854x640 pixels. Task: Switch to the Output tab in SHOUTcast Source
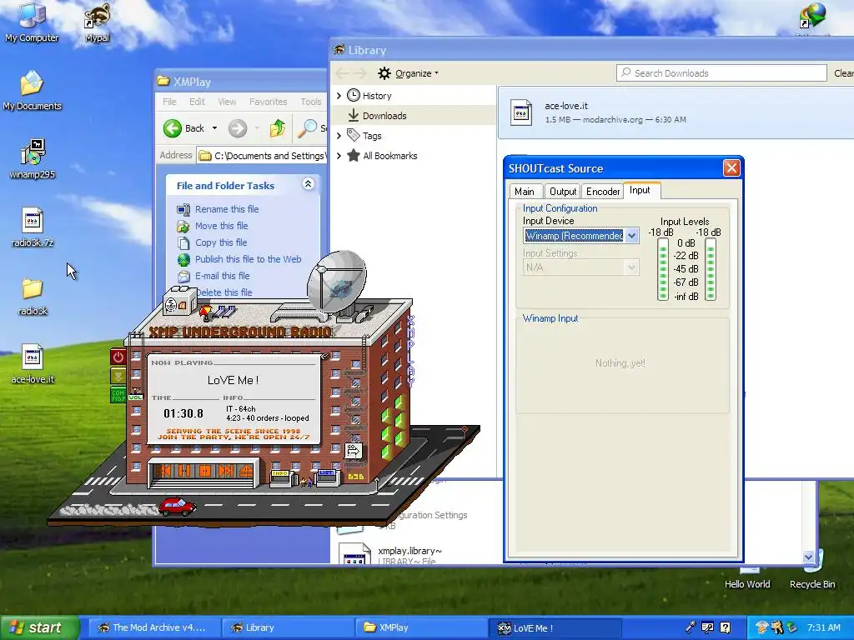(x=563, y=192)
